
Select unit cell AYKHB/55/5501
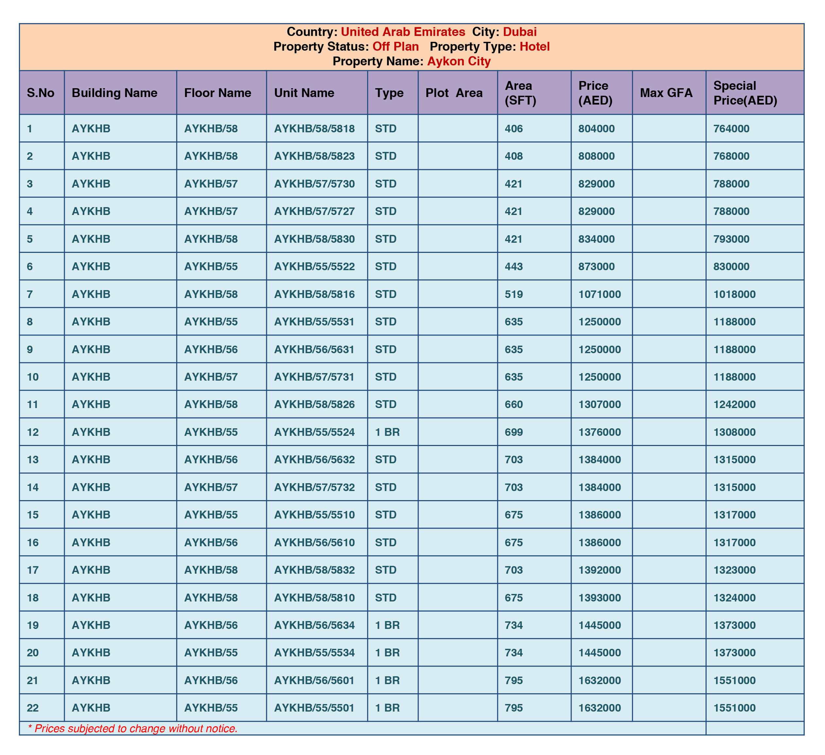coord(317,708)
